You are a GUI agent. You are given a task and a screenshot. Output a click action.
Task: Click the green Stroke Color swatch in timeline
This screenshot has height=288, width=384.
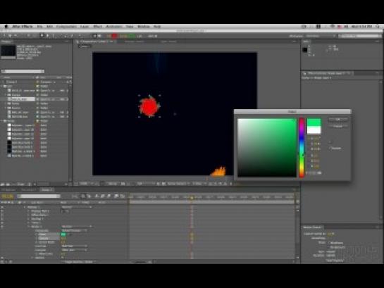(x=63, y=234)
